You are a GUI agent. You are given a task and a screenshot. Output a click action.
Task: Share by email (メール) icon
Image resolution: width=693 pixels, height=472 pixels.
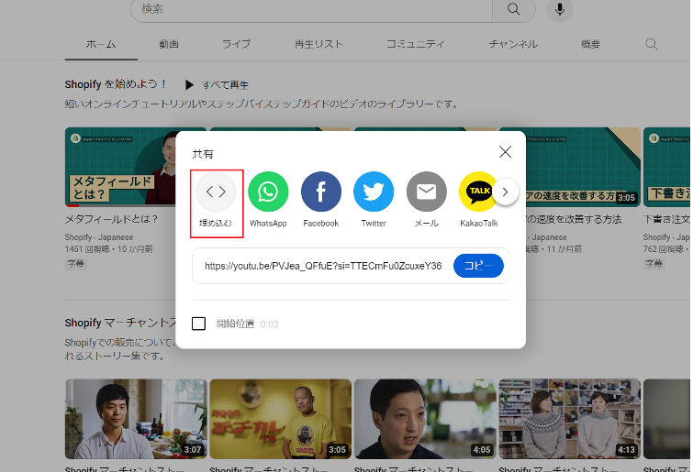[427, 192]
